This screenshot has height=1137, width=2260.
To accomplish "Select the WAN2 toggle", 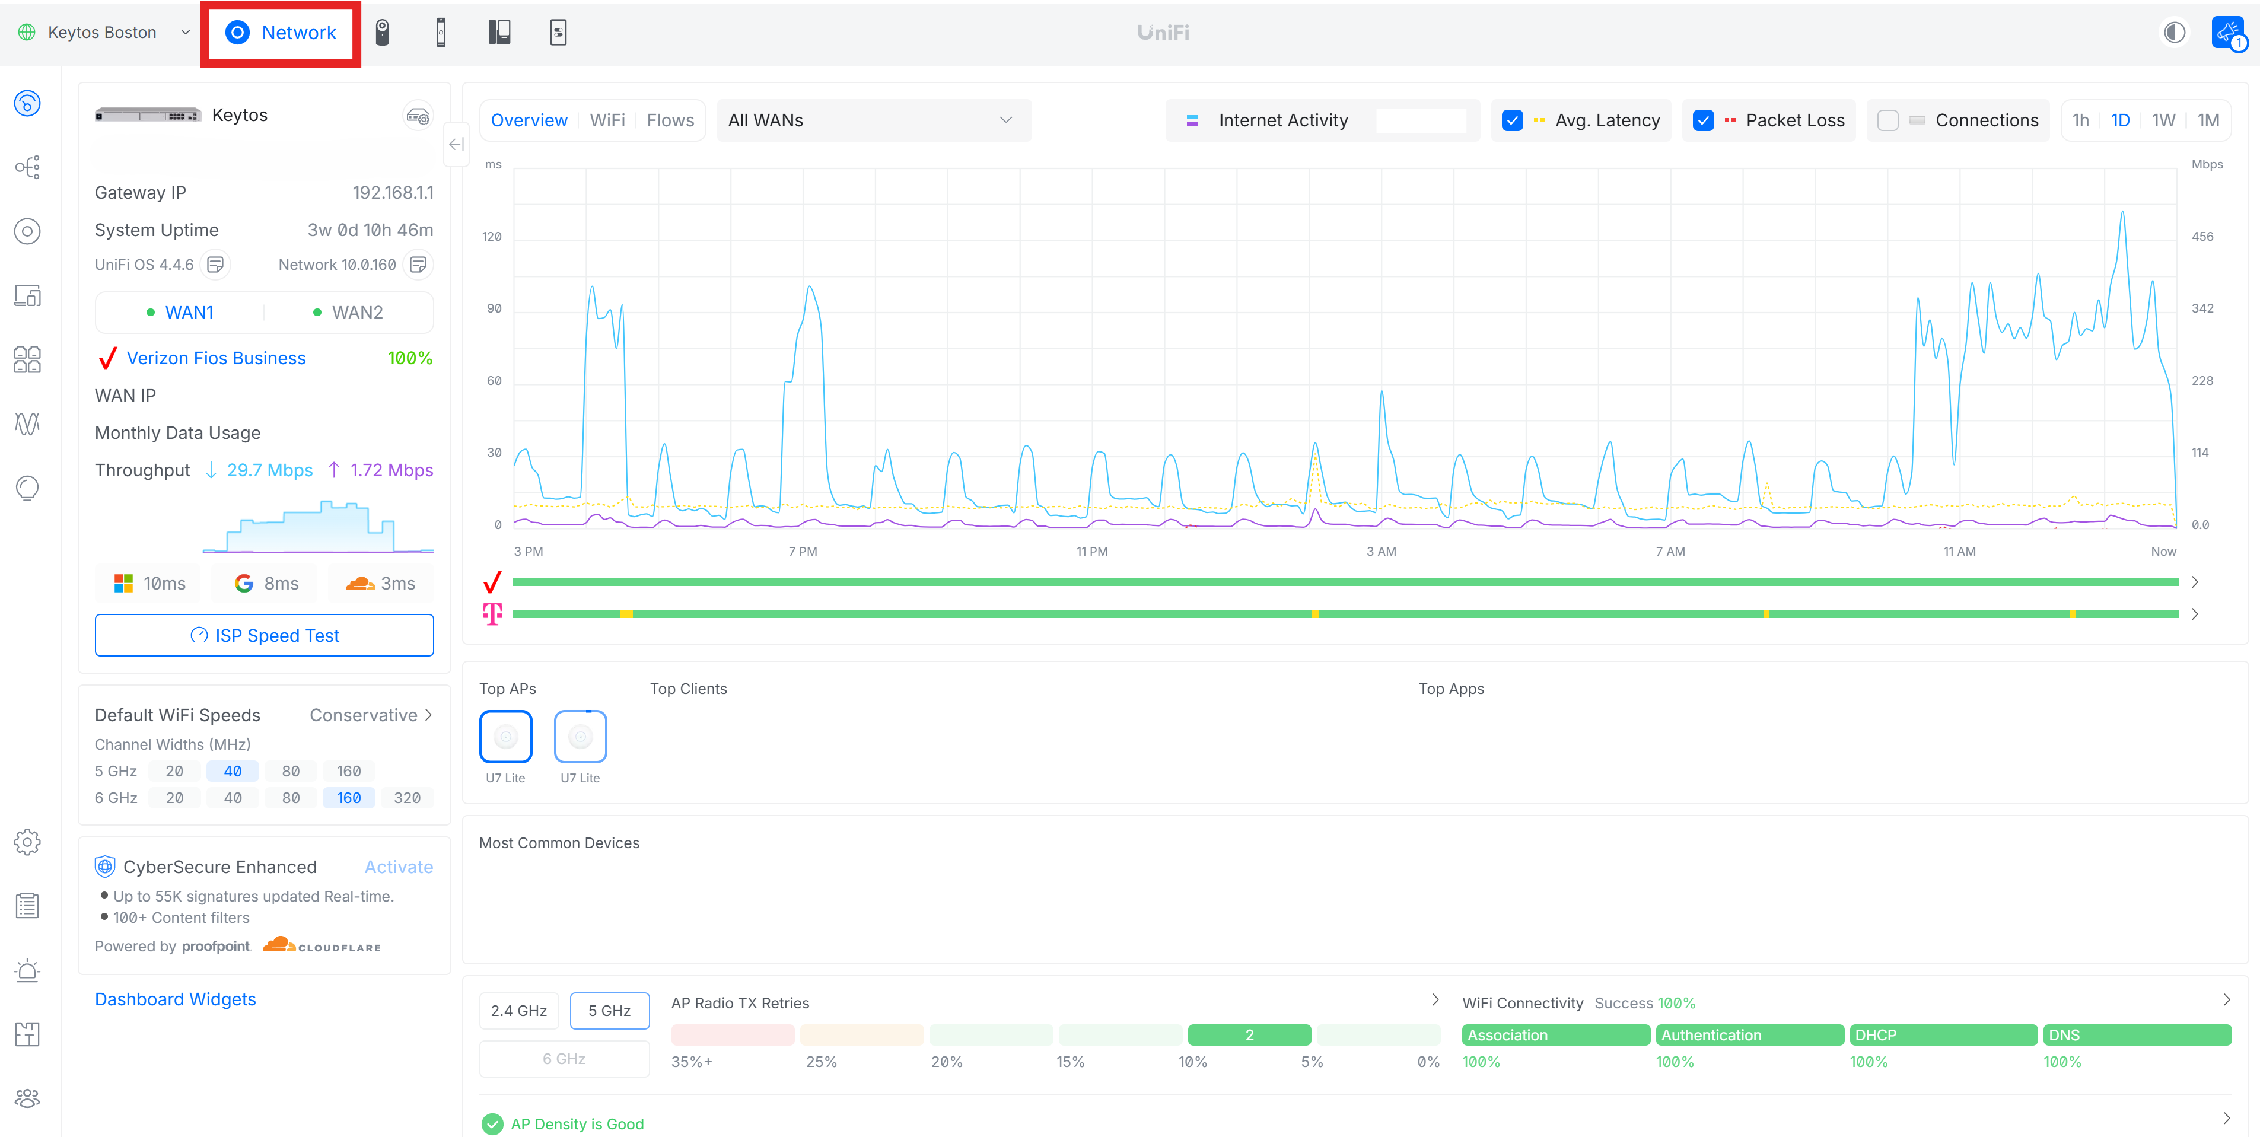I will point(348,313).
